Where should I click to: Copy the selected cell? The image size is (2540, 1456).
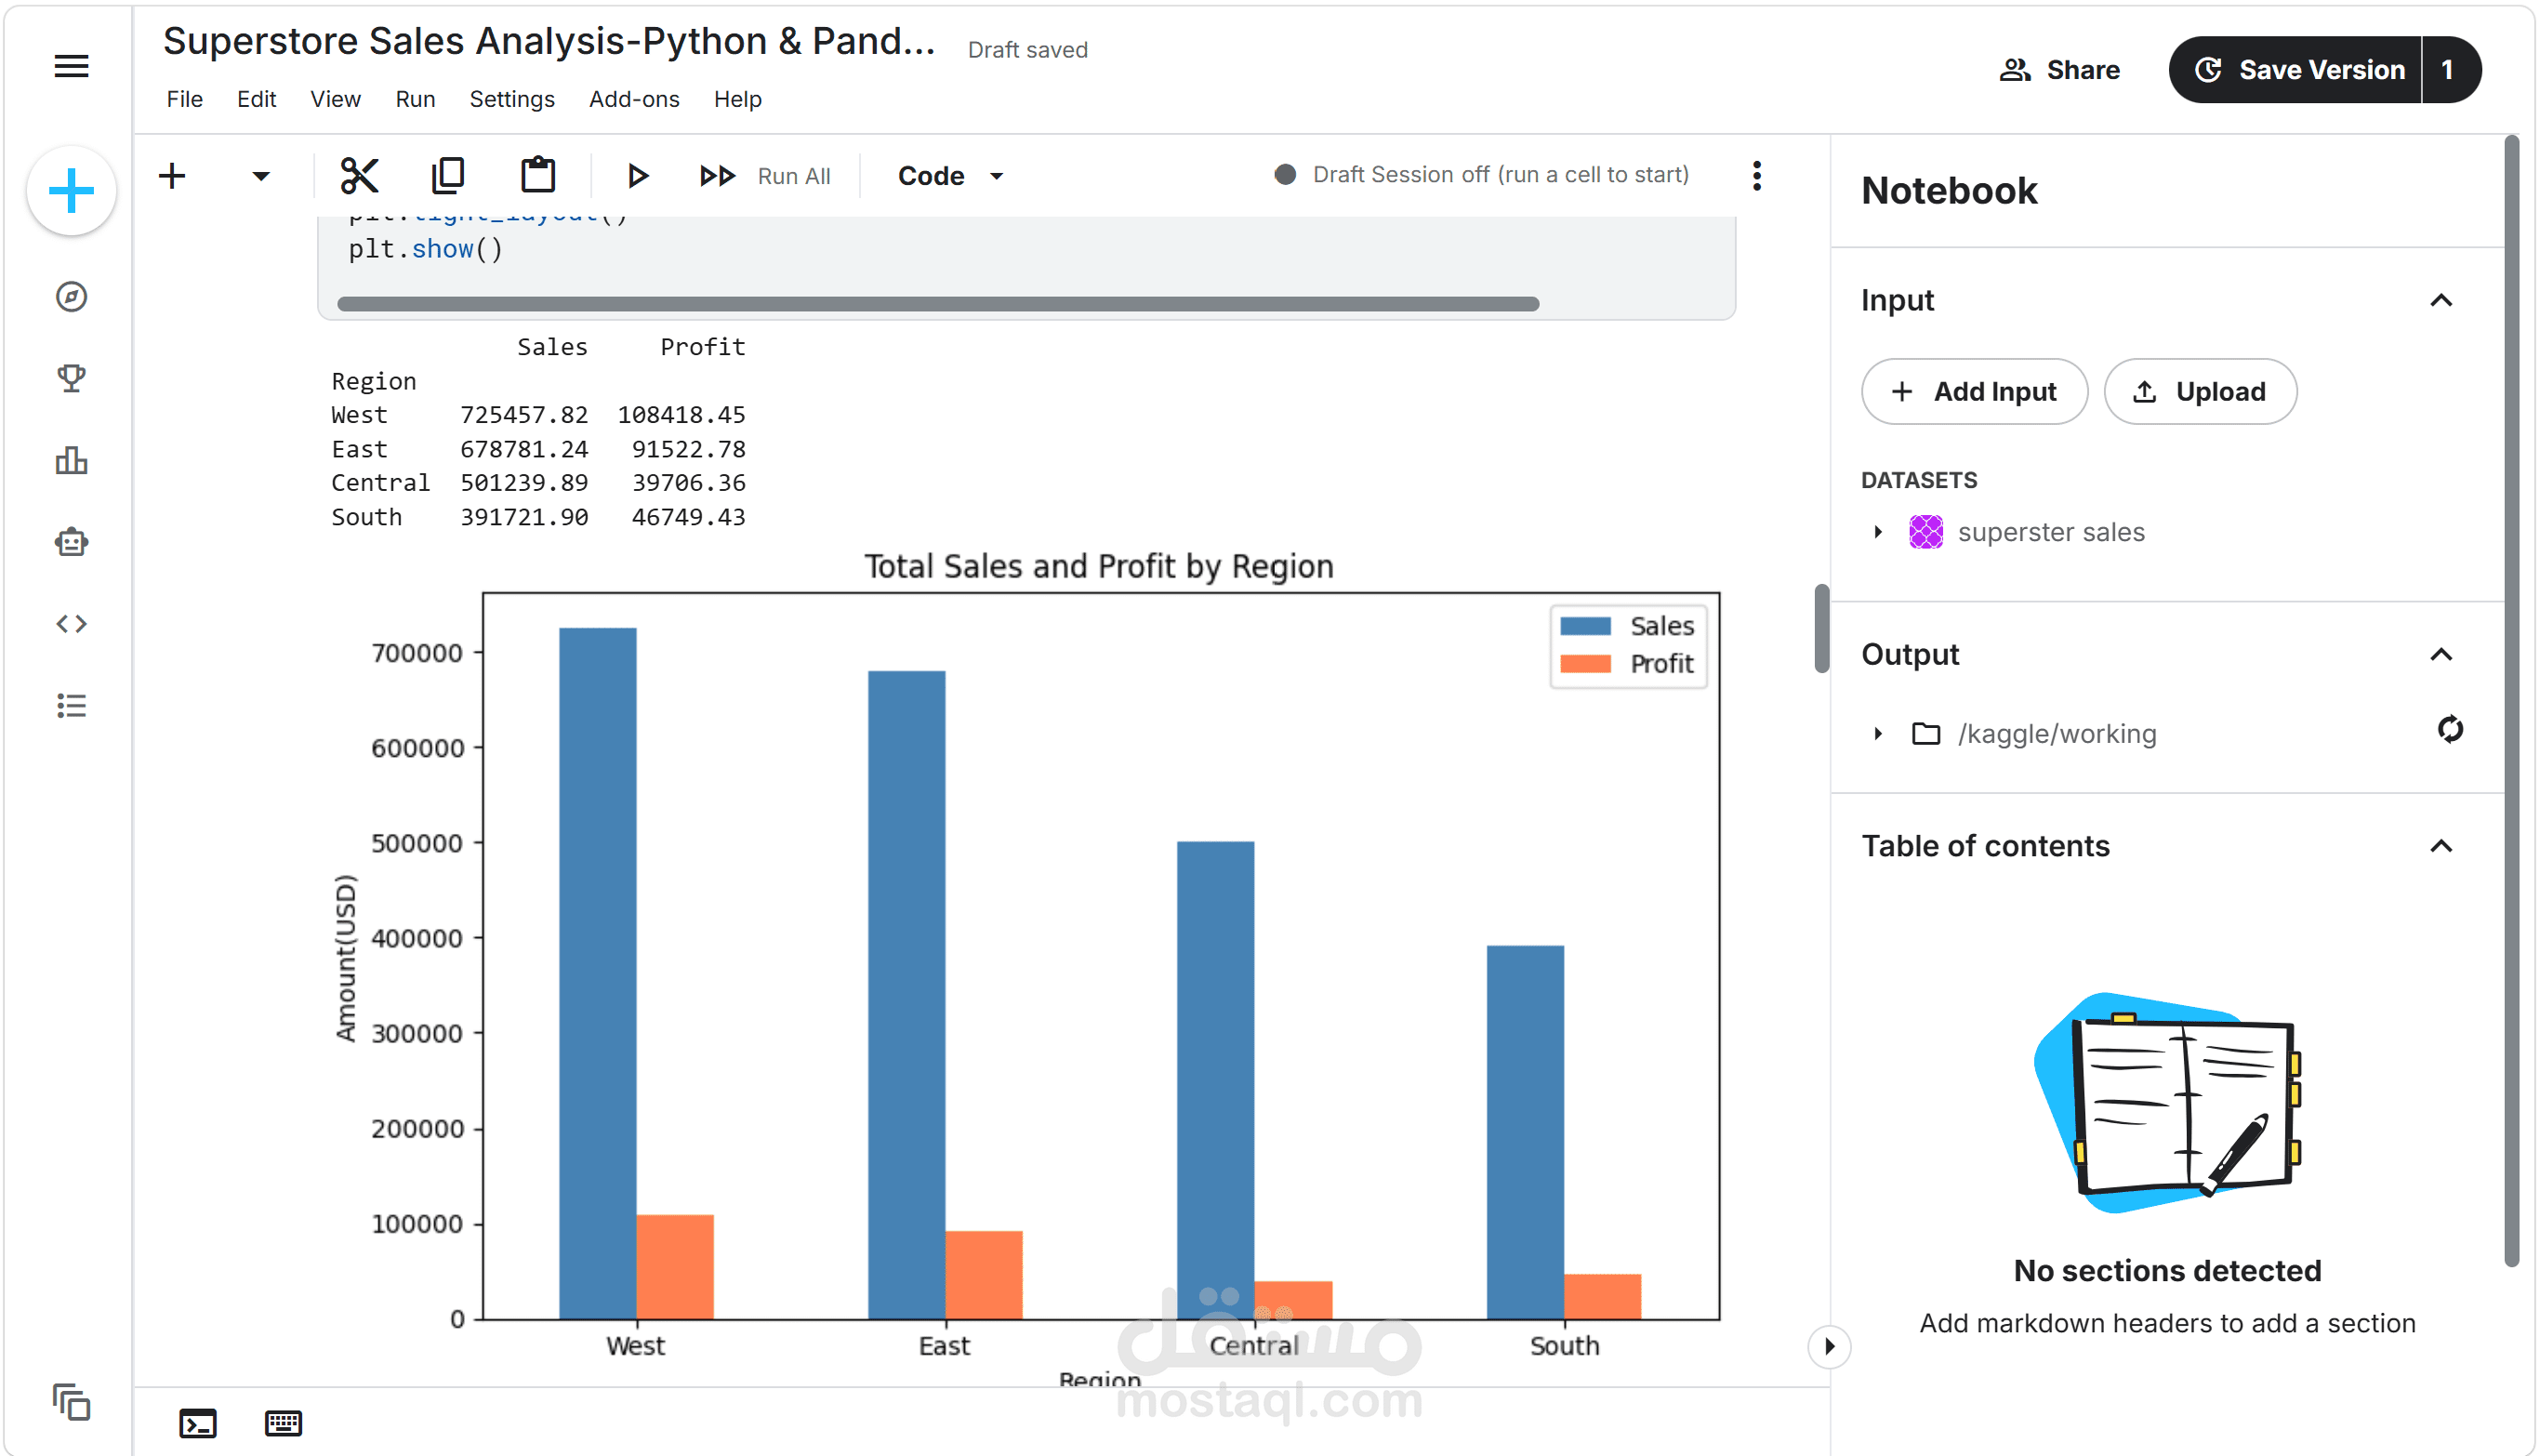point(448,176)
